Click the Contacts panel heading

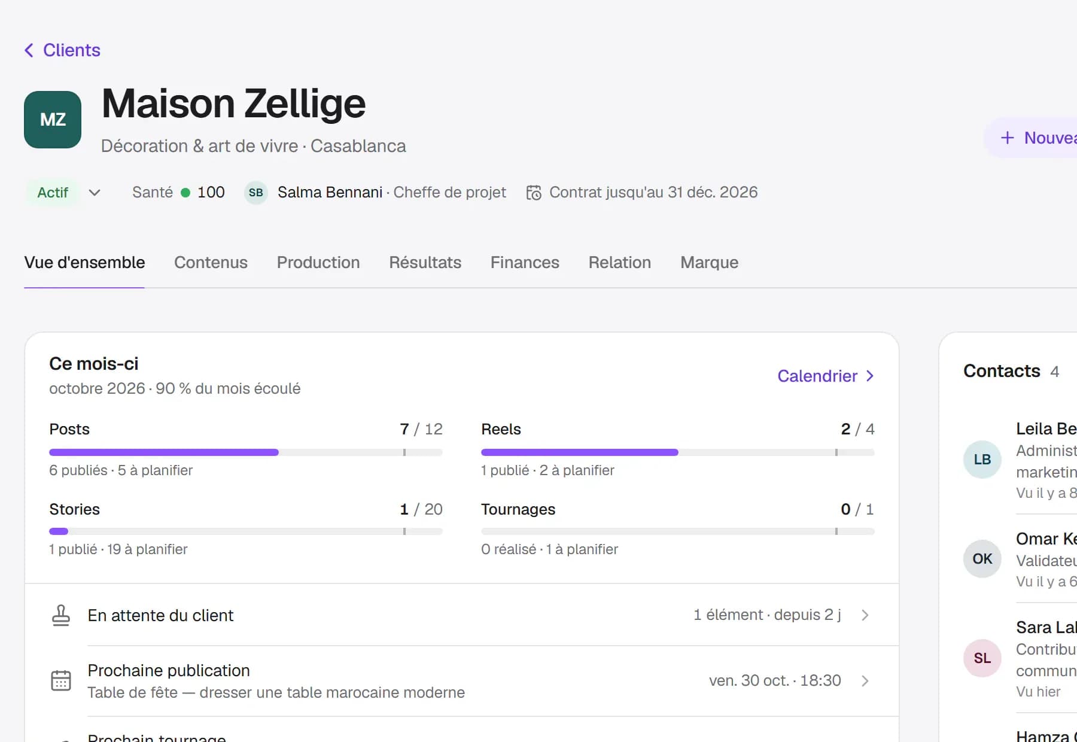click(1002, 371)
